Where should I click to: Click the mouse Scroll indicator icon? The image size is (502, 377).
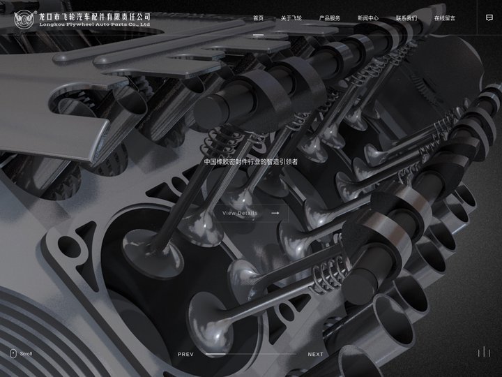13,353
